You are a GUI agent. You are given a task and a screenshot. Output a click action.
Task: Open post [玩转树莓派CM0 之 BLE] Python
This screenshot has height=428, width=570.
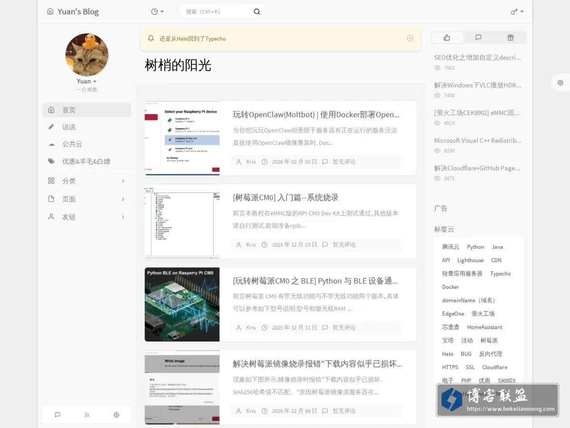[315, 281]
